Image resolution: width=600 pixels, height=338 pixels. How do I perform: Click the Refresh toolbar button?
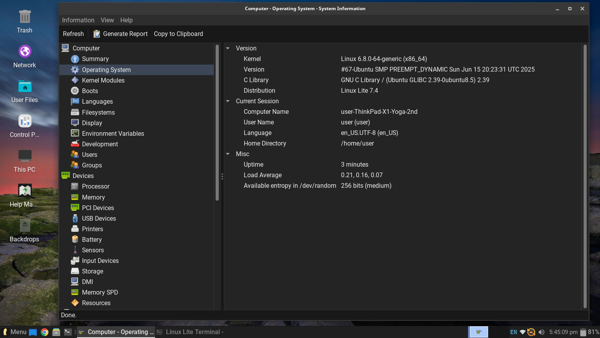coord(73,34)
